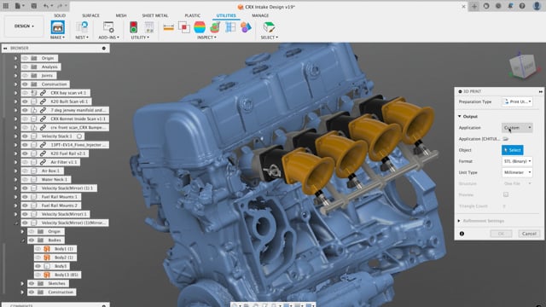This screenshot has width=546, height=307.
Task: Open the File menu icon
Action: pyautogui.click(x=18, y=6)
